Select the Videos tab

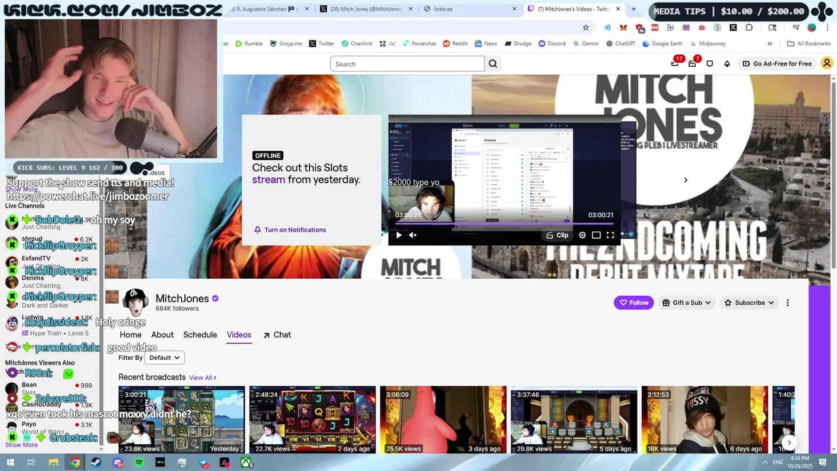(x=239, y=334)
